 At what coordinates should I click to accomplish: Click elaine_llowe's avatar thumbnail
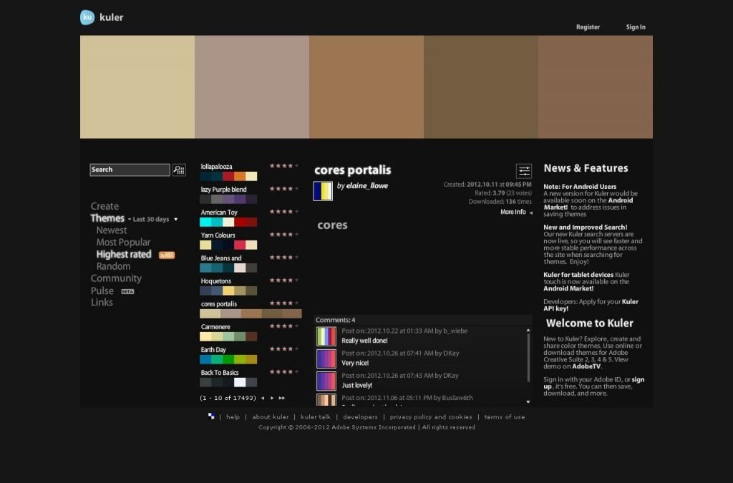click(x=323, y=191)
